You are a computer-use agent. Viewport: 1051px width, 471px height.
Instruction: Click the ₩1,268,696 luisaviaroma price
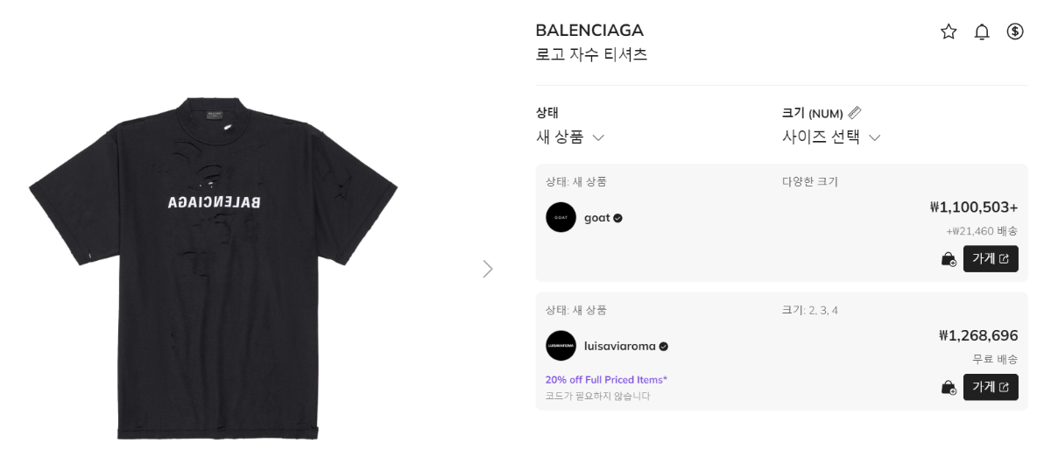[977, 335]
